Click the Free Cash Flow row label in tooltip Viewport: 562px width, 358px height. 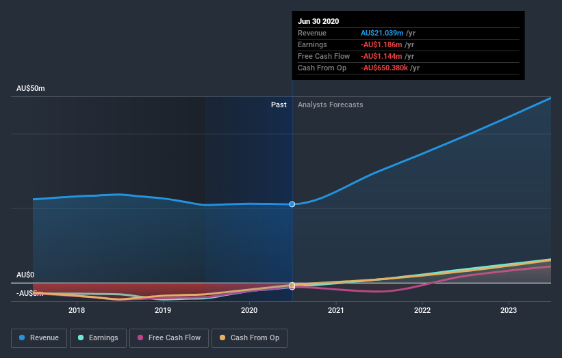324,56
